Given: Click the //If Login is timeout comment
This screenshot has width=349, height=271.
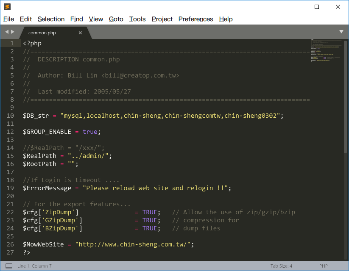Looking at the screenshot, I should pyautogui.click(x=71, y=180).
